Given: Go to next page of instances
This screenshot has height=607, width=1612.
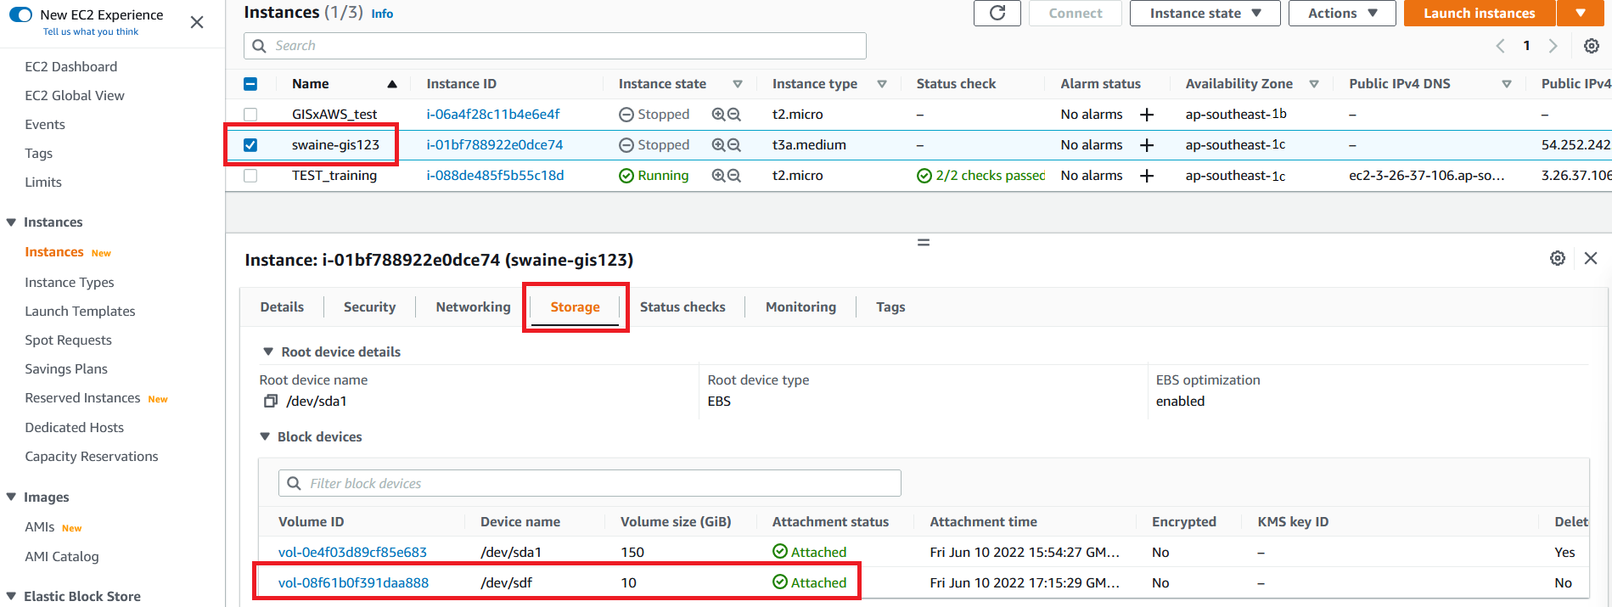Looking at the screenshot, I should 1553,46.
